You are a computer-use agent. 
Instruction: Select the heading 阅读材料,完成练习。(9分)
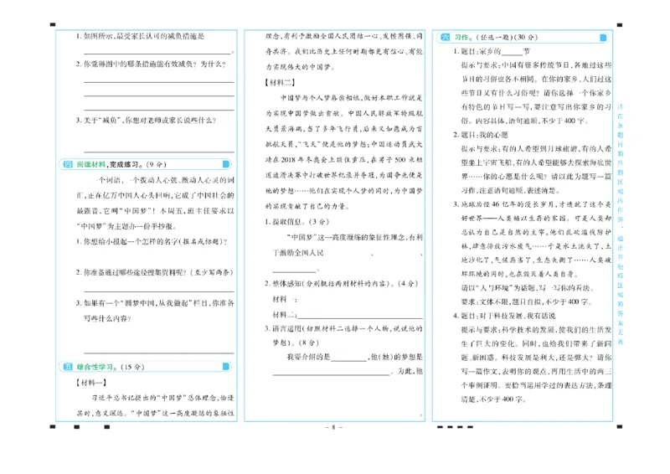click(121, 164)
